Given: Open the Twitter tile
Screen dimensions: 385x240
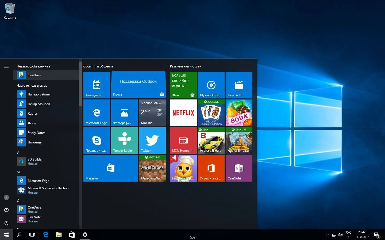Looking at the screenshot, I should tap(152, 141).
